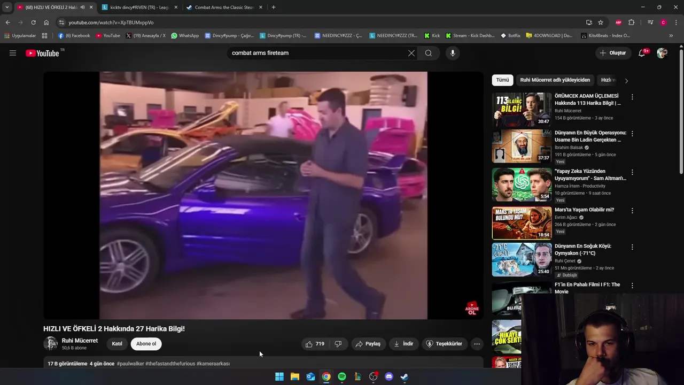Open the Dünyanın En Soğuk Köyü thumbnail

522,259
